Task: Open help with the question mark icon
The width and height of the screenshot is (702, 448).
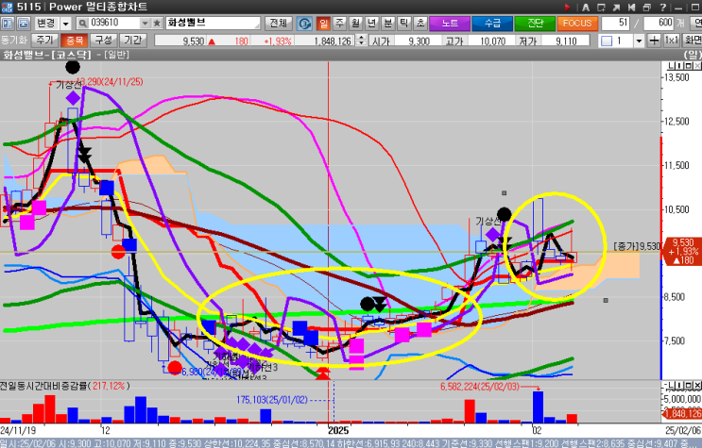Action: click(663, 8)
